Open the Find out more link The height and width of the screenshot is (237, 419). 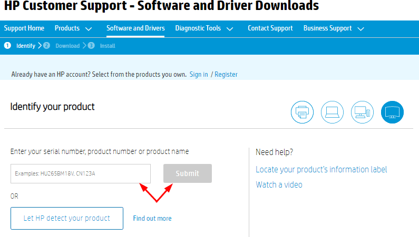(152, 219)
